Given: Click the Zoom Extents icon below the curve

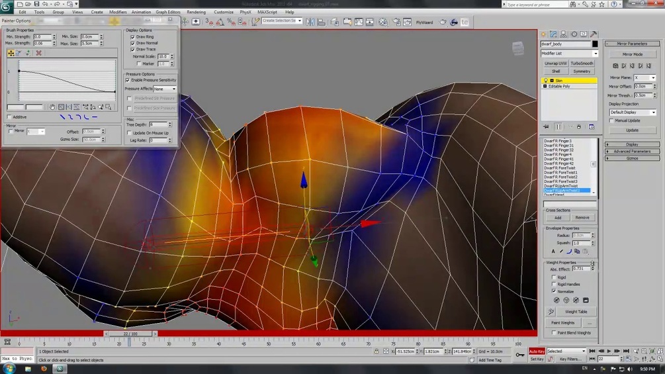Looking at the screenshot, I should (61, 107).
